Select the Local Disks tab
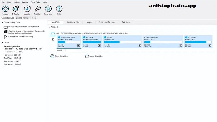Screen dimensions: 217x122 (x=56, y=22)
